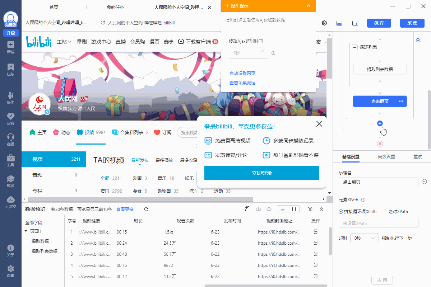The height and width of the screenshot is (287, 431).
Task: Click the XPath input field
Action: 379,223
